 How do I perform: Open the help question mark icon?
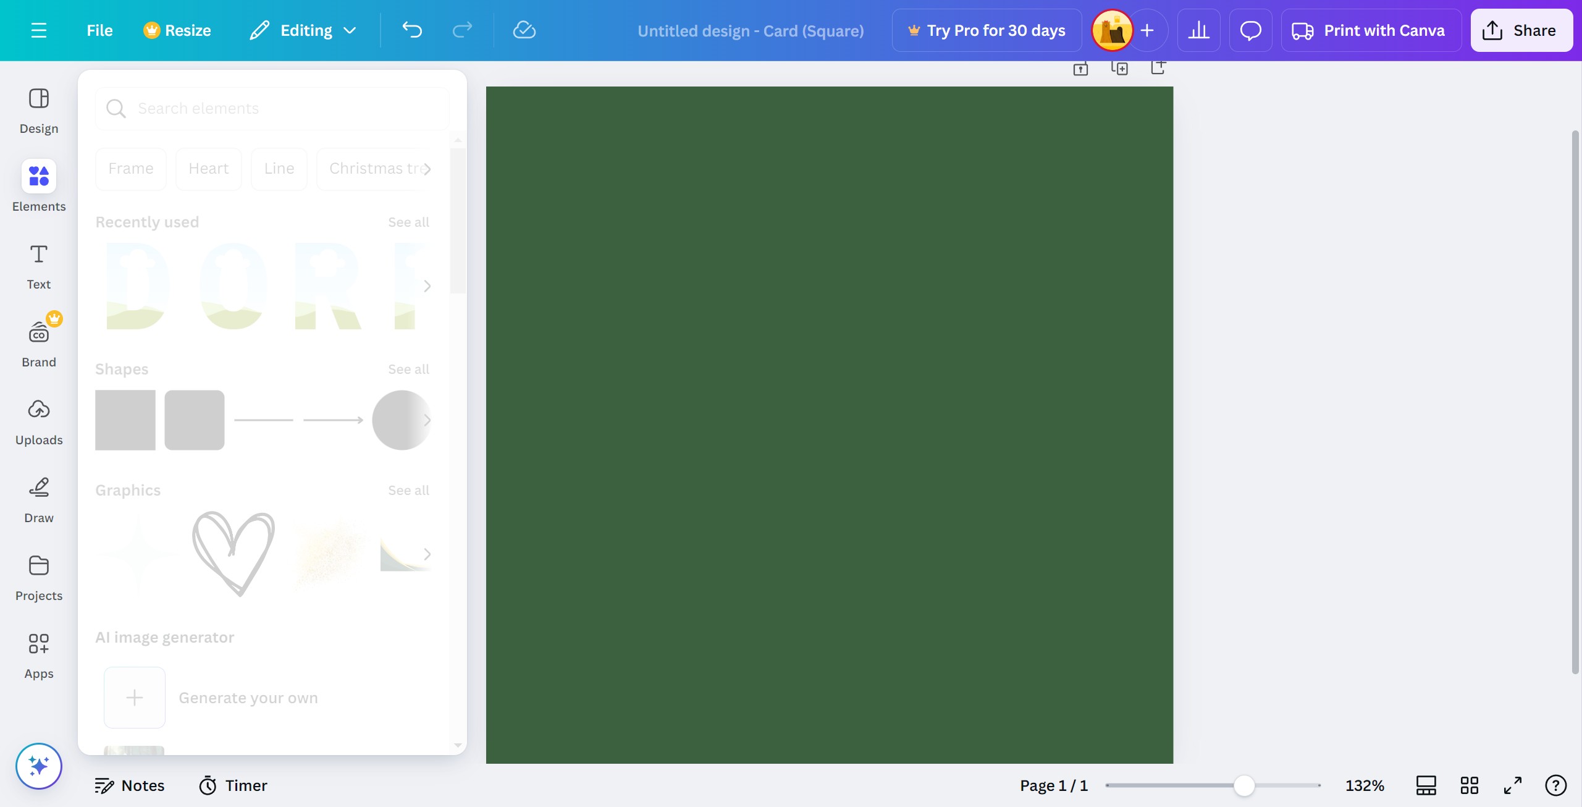tap(1555, 785)
